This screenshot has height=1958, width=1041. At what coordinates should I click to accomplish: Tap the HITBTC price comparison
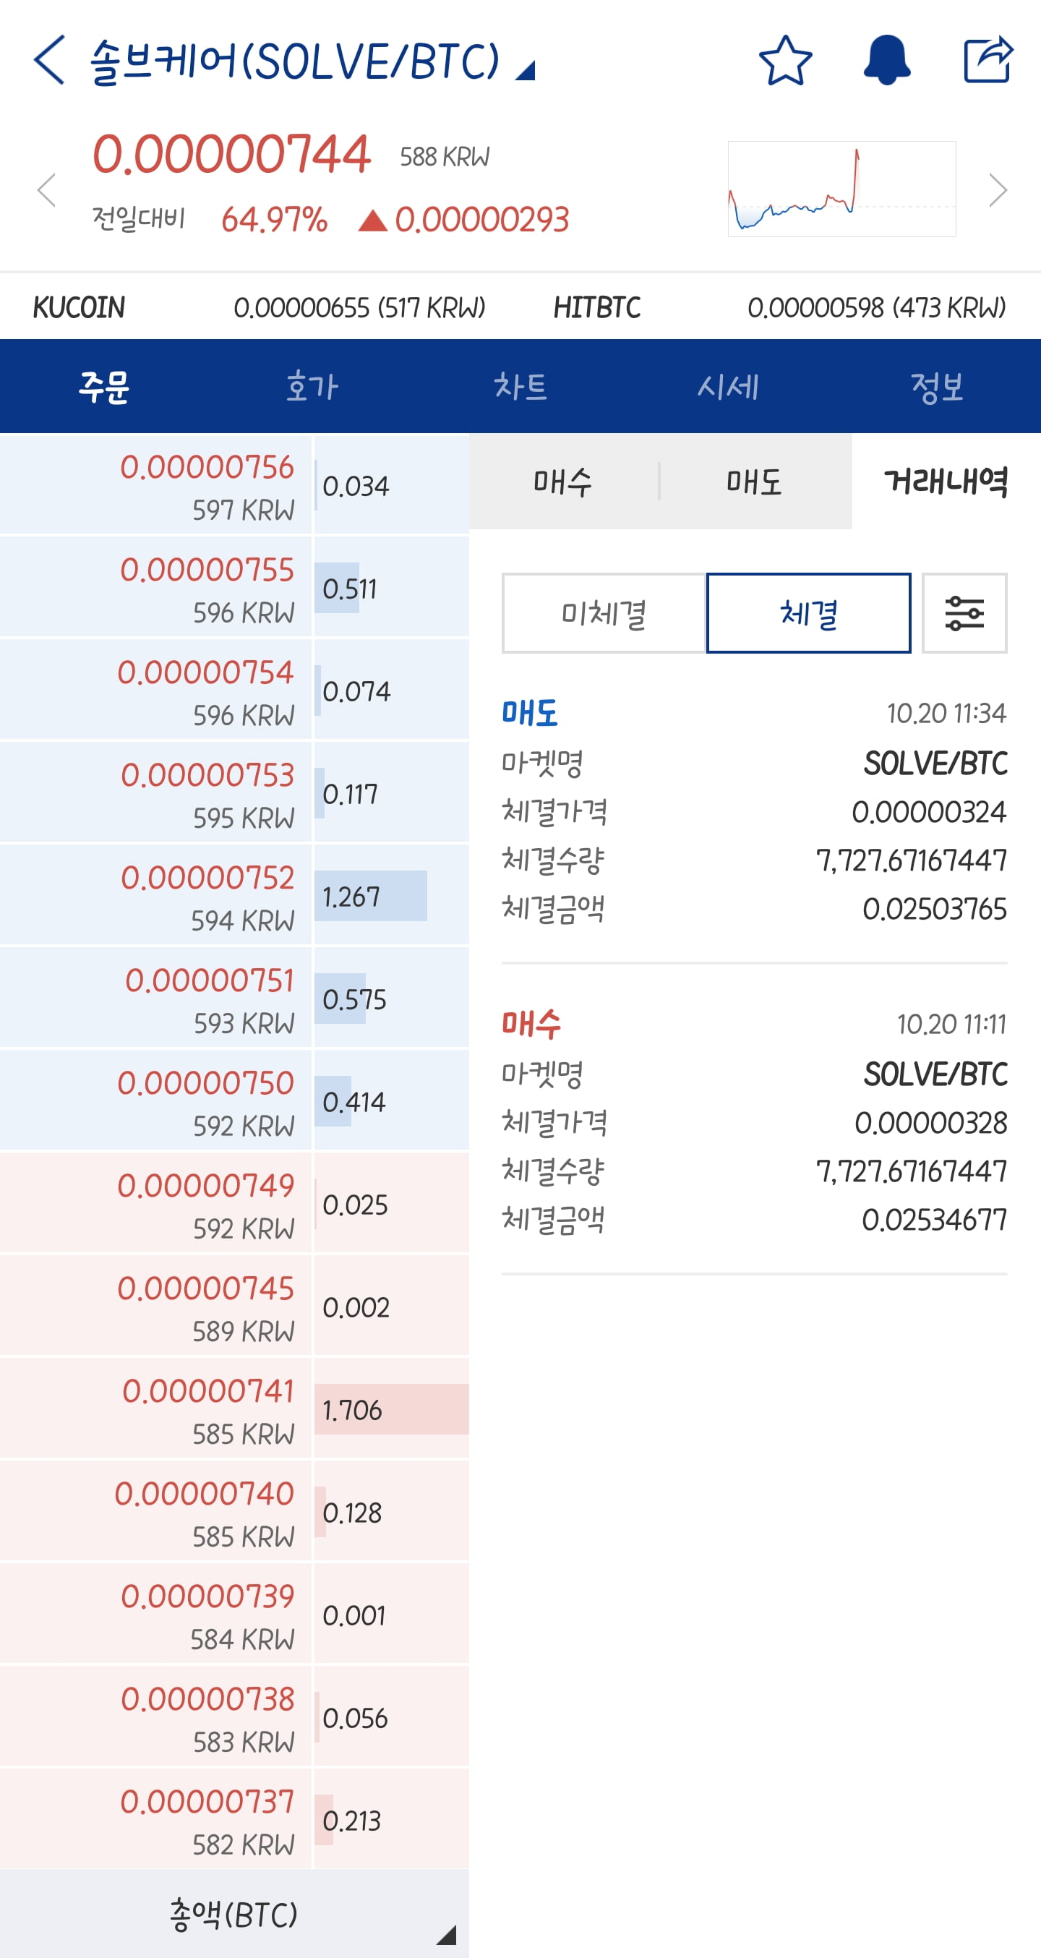click(x=779, y=307)
